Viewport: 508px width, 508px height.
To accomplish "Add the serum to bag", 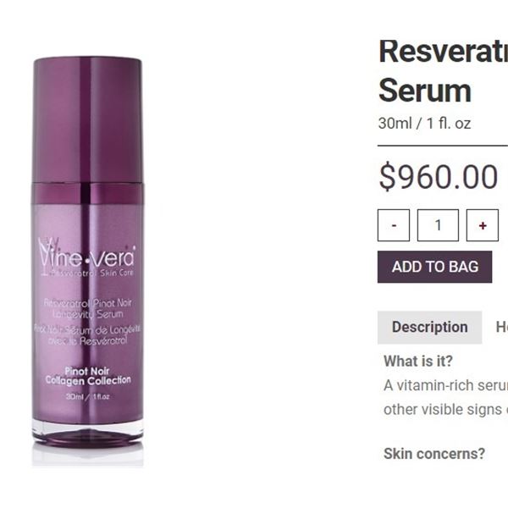I will coord(435,267).
